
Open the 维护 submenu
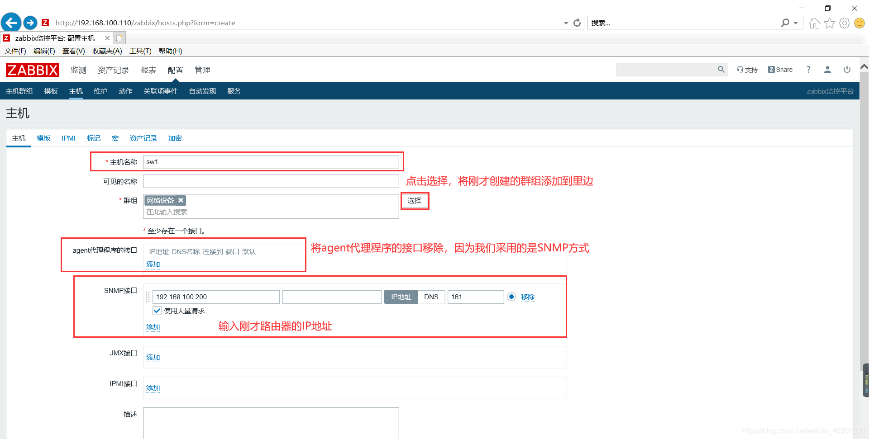click(100, 91)
